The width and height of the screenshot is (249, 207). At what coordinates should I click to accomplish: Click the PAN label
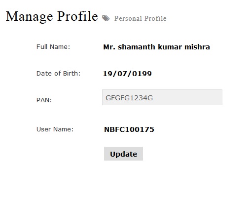pyautogui.click(x=44, y=100)
